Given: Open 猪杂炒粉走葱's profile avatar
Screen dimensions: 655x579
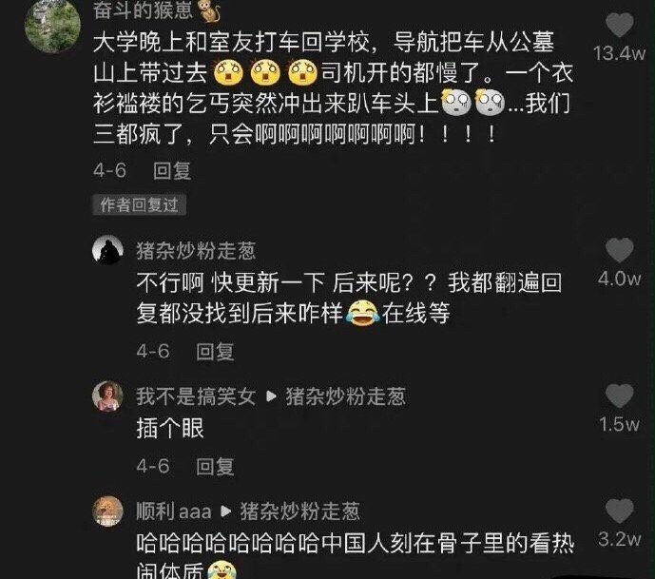Looking at the screenshot, I should 107,250.
